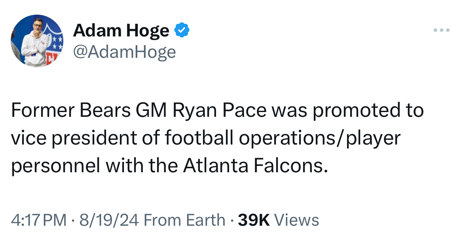This screenshot has width=463, height=238.
Task: Open the three-dot more options menu
Action: point(441,30)
